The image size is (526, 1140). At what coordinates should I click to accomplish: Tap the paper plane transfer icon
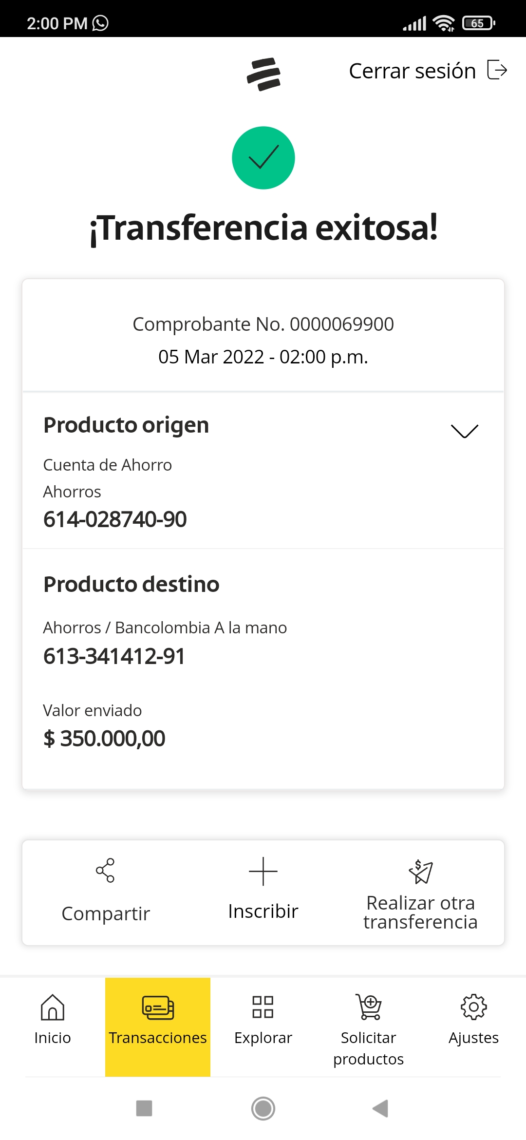421,872
